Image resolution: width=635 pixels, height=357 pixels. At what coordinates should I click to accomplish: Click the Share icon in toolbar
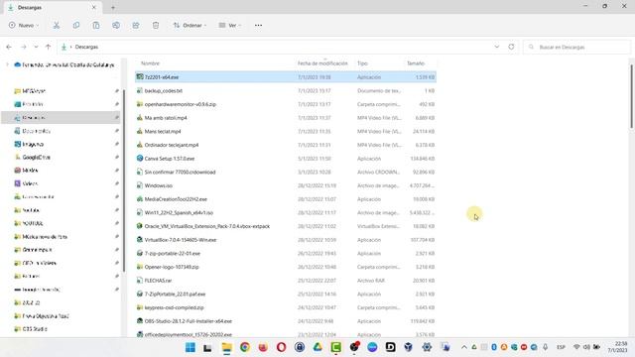[136, 25]
